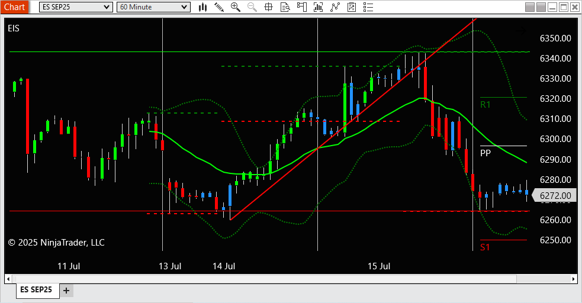582x303 pixels.
Task: Click the second gray link button in title bar
Action: 541,7
